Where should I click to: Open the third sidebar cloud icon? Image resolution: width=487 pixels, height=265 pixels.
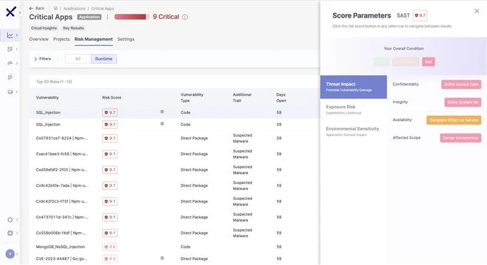tap(10, 63)
